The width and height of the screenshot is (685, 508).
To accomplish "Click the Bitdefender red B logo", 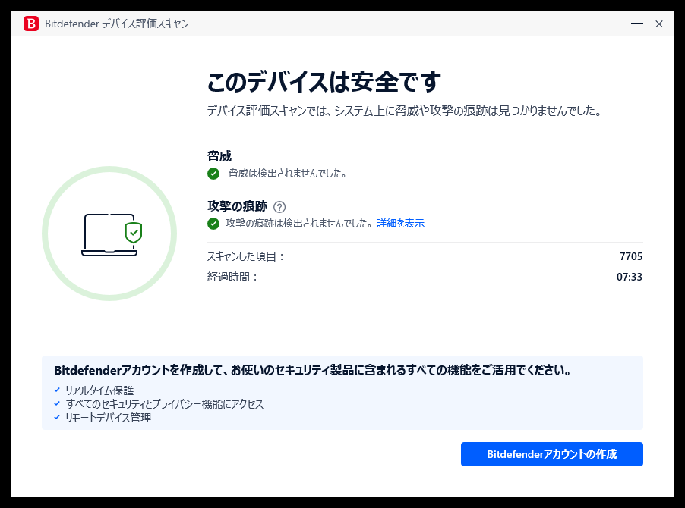I will point(31,24).
